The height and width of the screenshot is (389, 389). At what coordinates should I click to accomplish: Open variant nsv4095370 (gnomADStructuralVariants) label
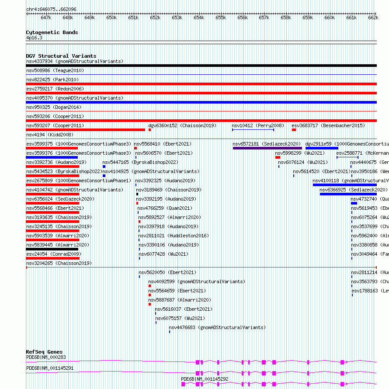tap(75, 98)
